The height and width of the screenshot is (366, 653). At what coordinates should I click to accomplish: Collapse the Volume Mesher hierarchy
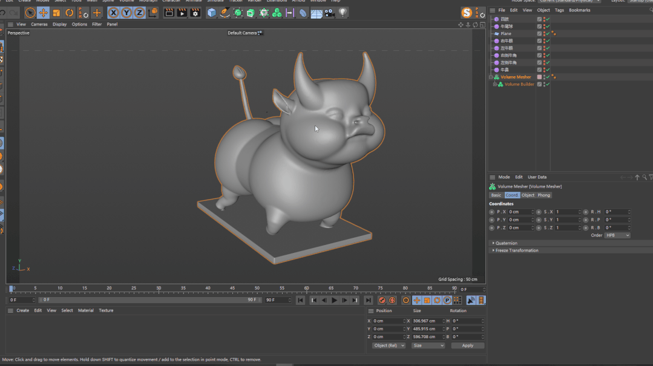pos(491,77)
